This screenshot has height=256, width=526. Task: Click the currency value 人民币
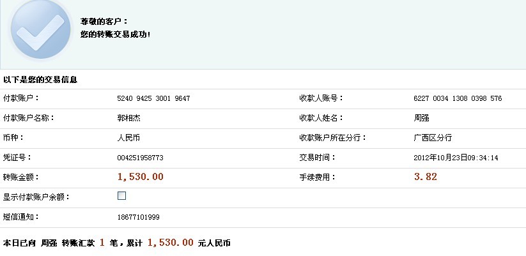tap(128, 138)
